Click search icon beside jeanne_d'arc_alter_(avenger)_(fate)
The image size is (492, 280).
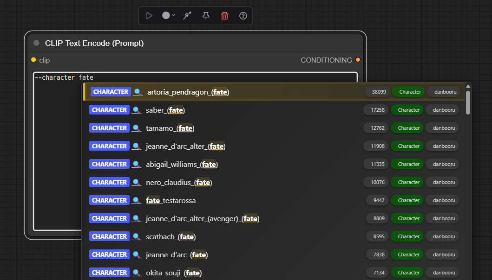137,218
